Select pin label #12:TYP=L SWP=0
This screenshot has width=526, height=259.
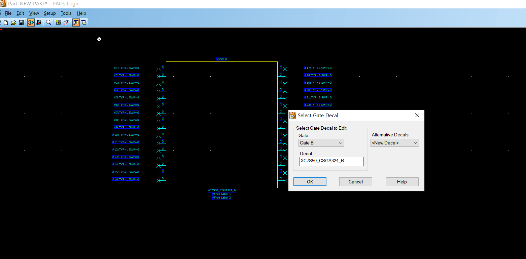point(126,149)
